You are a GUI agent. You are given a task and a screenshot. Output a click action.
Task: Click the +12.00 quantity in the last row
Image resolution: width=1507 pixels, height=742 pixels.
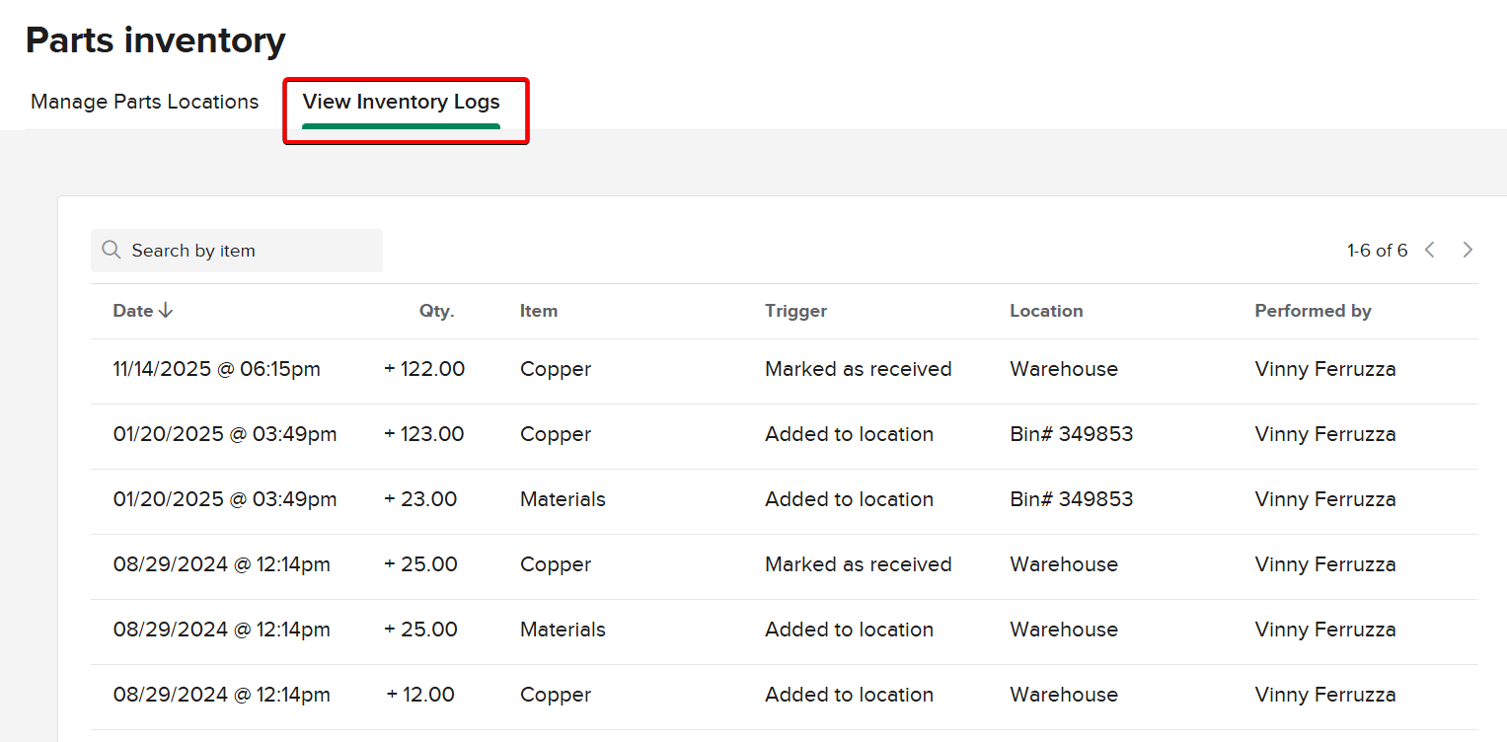tap(420, 695)
